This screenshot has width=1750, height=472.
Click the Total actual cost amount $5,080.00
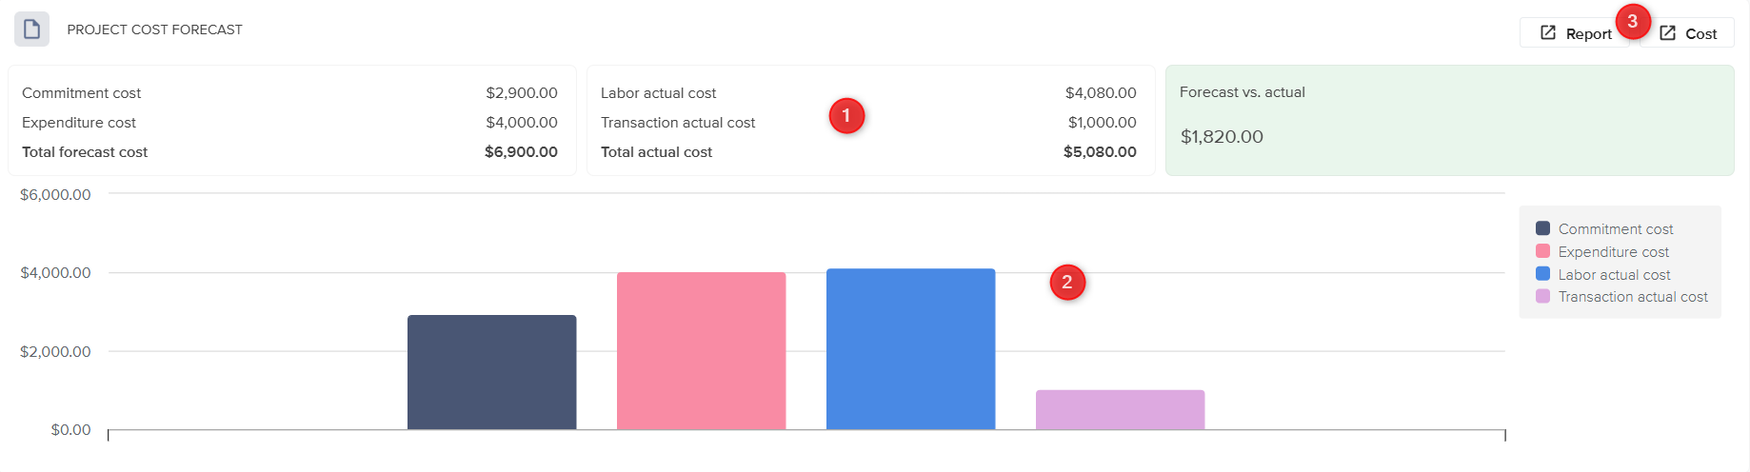1100,152
